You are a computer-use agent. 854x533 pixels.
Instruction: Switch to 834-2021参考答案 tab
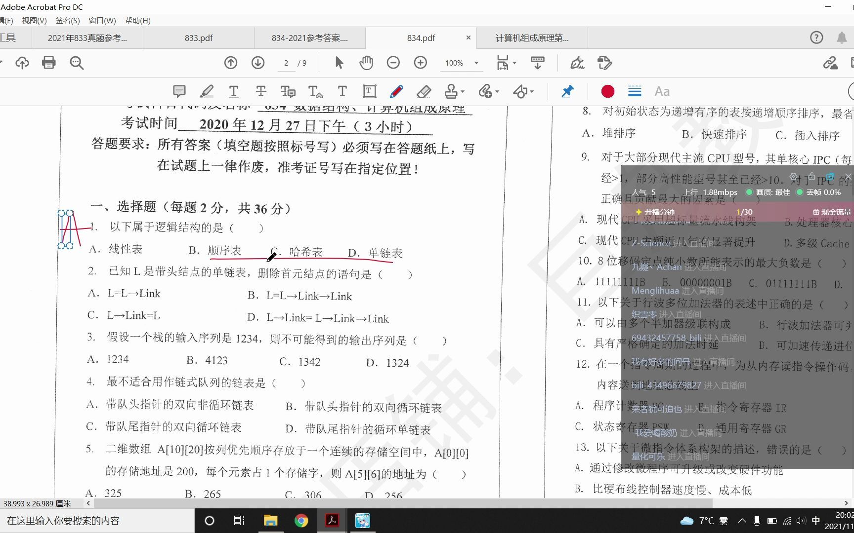(310, 38)
